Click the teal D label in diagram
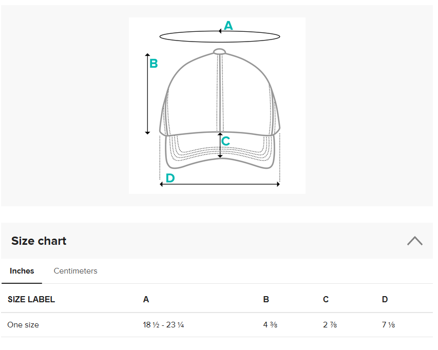438x350 pixels. 170,178
